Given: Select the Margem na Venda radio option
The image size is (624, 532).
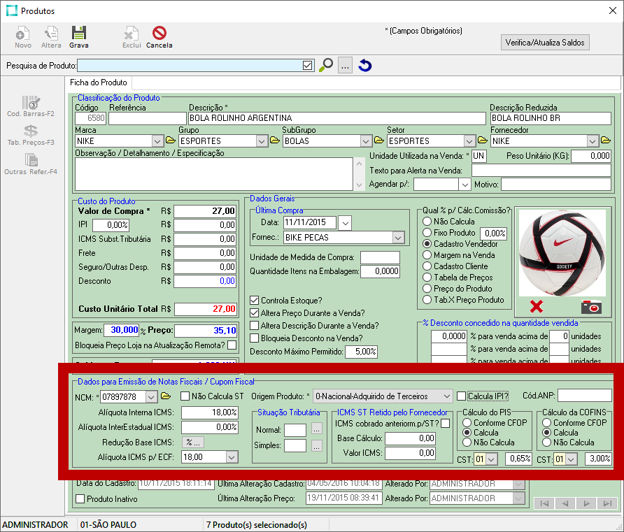Looking at the screenshot, I should coord(427,255).
